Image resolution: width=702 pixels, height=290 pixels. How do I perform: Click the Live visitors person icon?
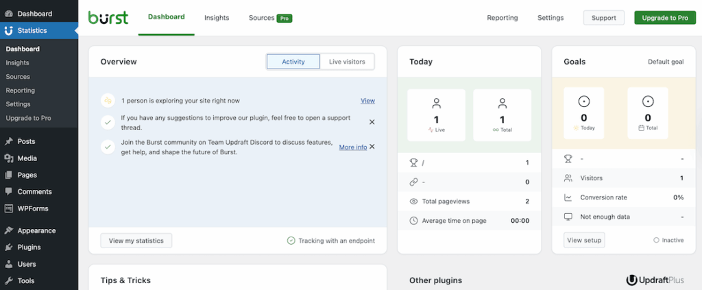point(436,104)
